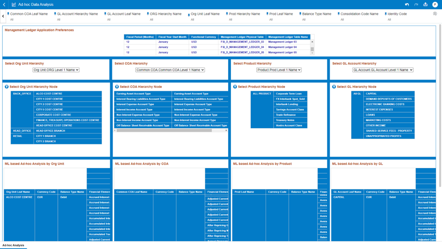Click the pin icon beside Common COA Leaf Name
This screenshot has height=249, width=442.
[9, 14]
